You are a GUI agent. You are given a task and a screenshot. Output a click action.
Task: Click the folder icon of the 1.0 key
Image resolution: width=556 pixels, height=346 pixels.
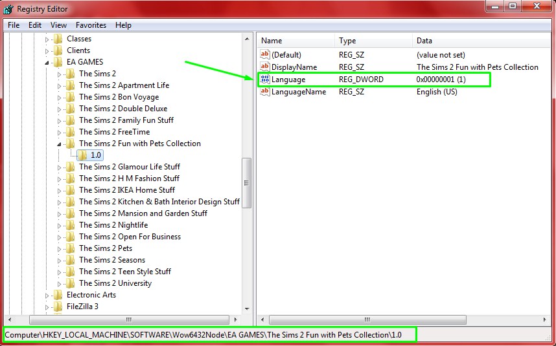(82, 155)
